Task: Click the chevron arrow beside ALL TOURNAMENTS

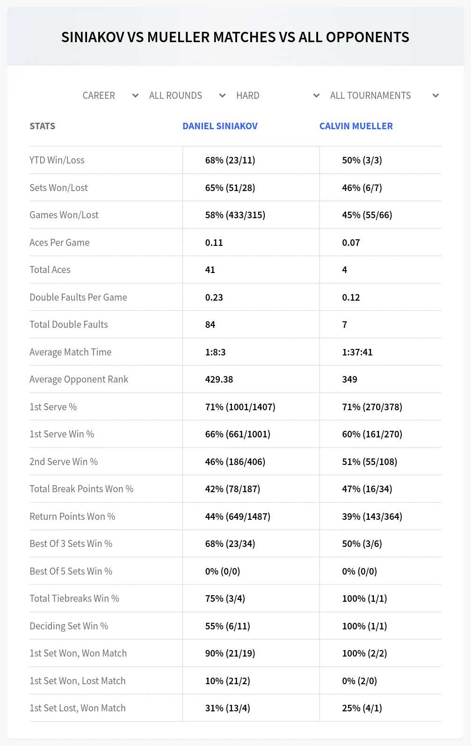Action: [x=435, y=96]
